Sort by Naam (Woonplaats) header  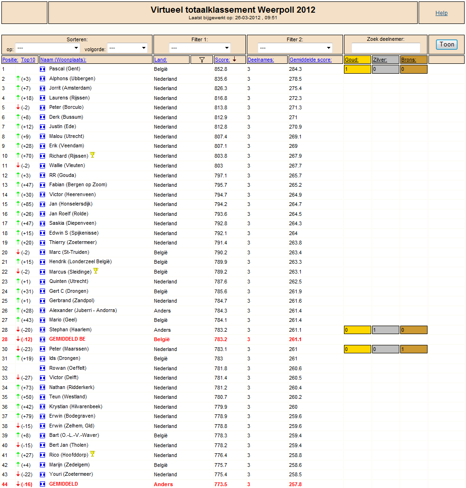click(x=63, y=60)
